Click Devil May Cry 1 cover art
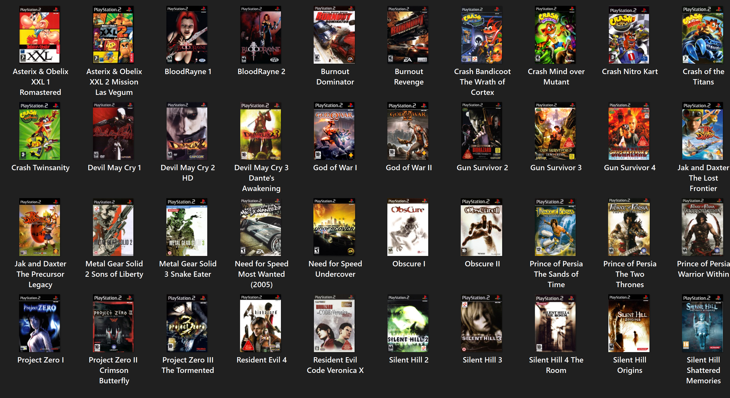 [x=113, y=131]
